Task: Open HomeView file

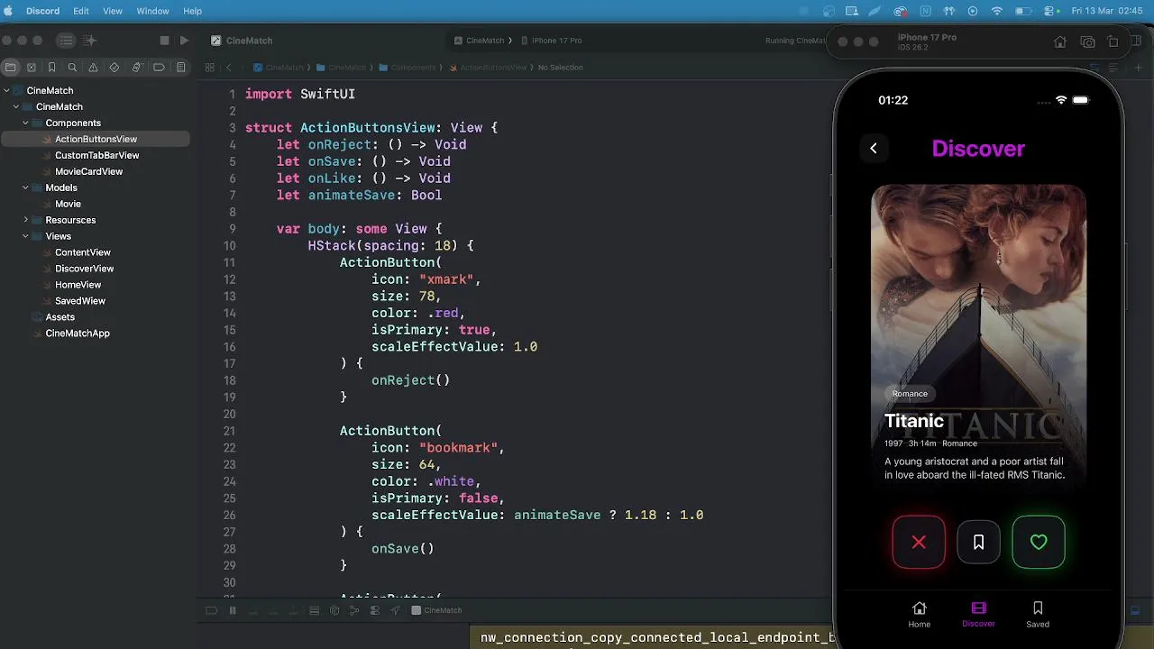Action: click(78, 286)
